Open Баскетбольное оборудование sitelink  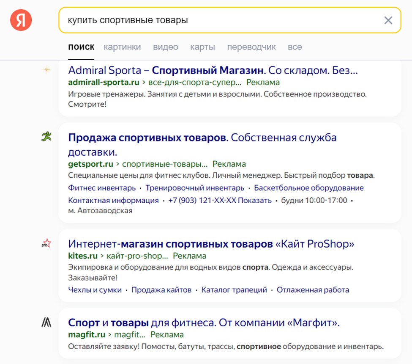tap(309, 188)
